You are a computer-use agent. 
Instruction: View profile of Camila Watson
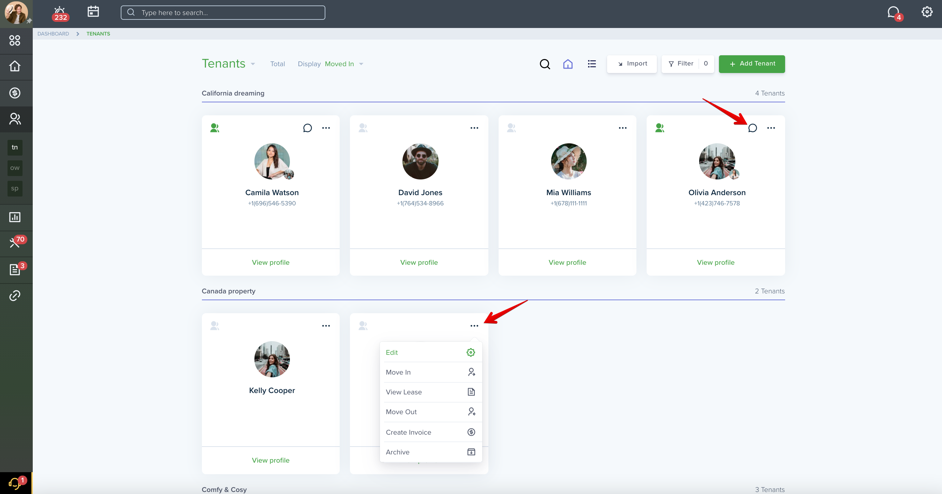point(270,262)
